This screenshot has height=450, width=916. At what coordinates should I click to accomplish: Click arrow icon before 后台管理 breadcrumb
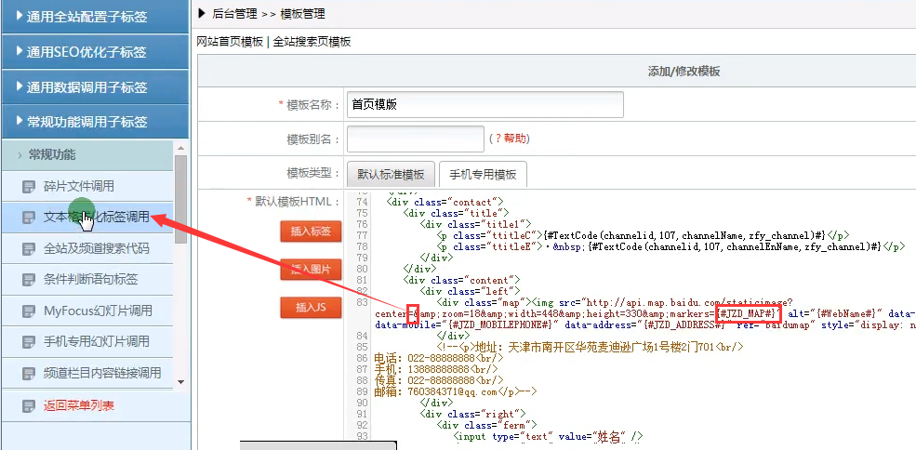click(202, 14)
